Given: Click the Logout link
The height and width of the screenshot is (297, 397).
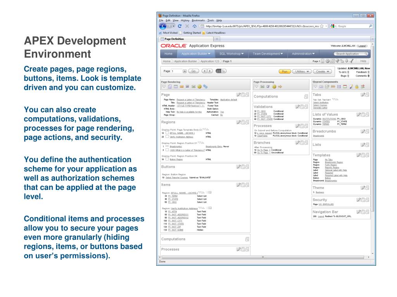Looking at the screenshot, I should click(362, 46).
